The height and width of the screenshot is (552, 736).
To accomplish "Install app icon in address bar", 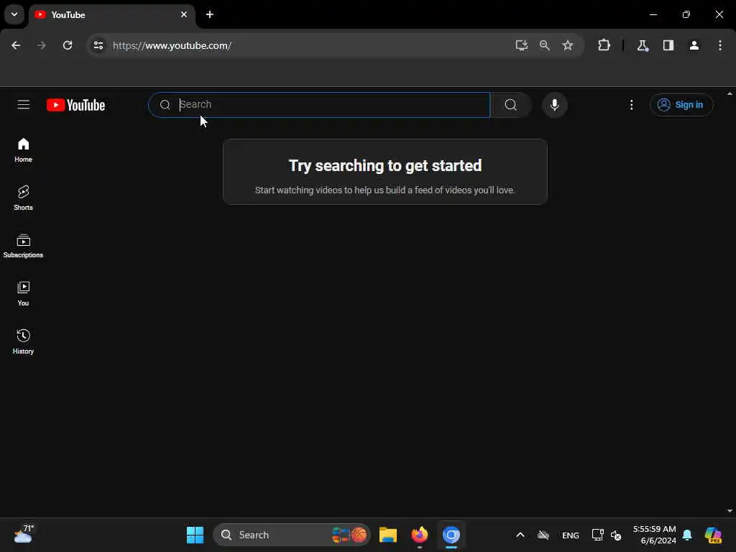I will (522, 45).
